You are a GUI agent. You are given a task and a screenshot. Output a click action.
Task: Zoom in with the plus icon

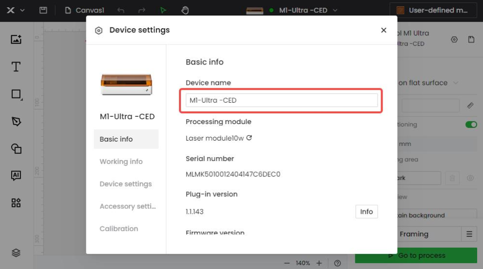tap(319, 263)
